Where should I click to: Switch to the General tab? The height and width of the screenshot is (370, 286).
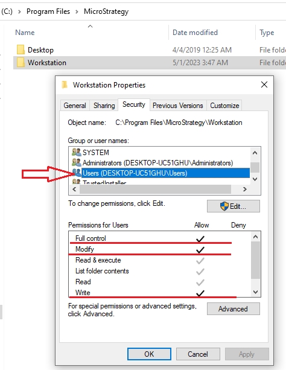tap(75, 106)
